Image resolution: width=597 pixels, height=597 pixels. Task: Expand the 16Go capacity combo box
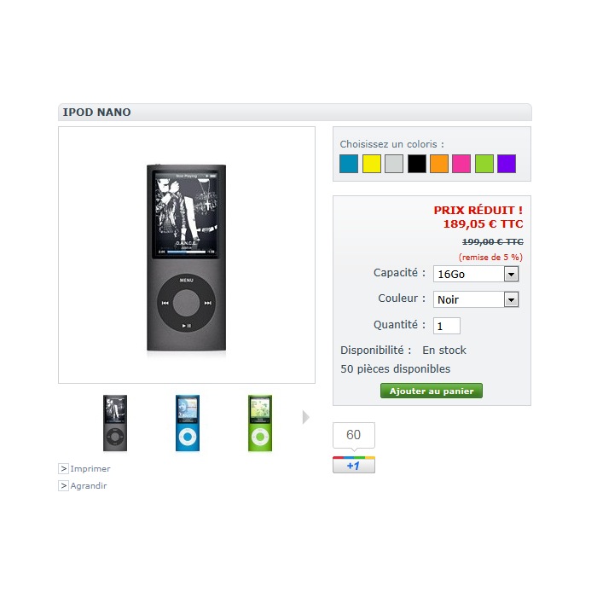(x=476, y=274)
